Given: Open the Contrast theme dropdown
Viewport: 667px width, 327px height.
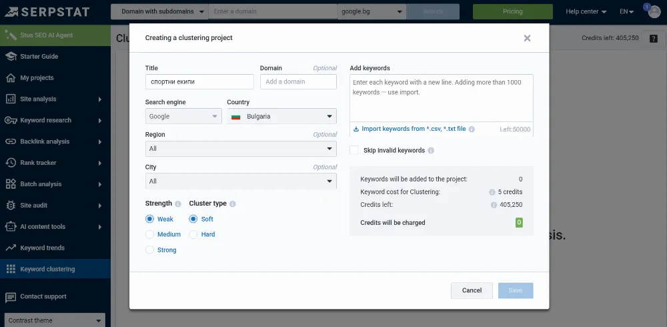Looking at the screenshot, I should pos(55,320).
